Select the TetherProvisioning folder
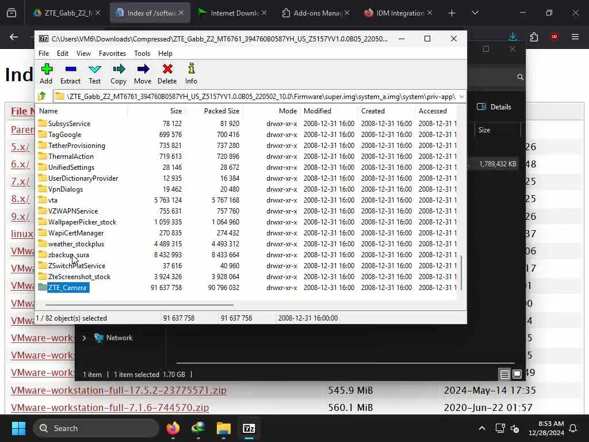Viewport: 589px width, 442px height. (x=77, y=145)
